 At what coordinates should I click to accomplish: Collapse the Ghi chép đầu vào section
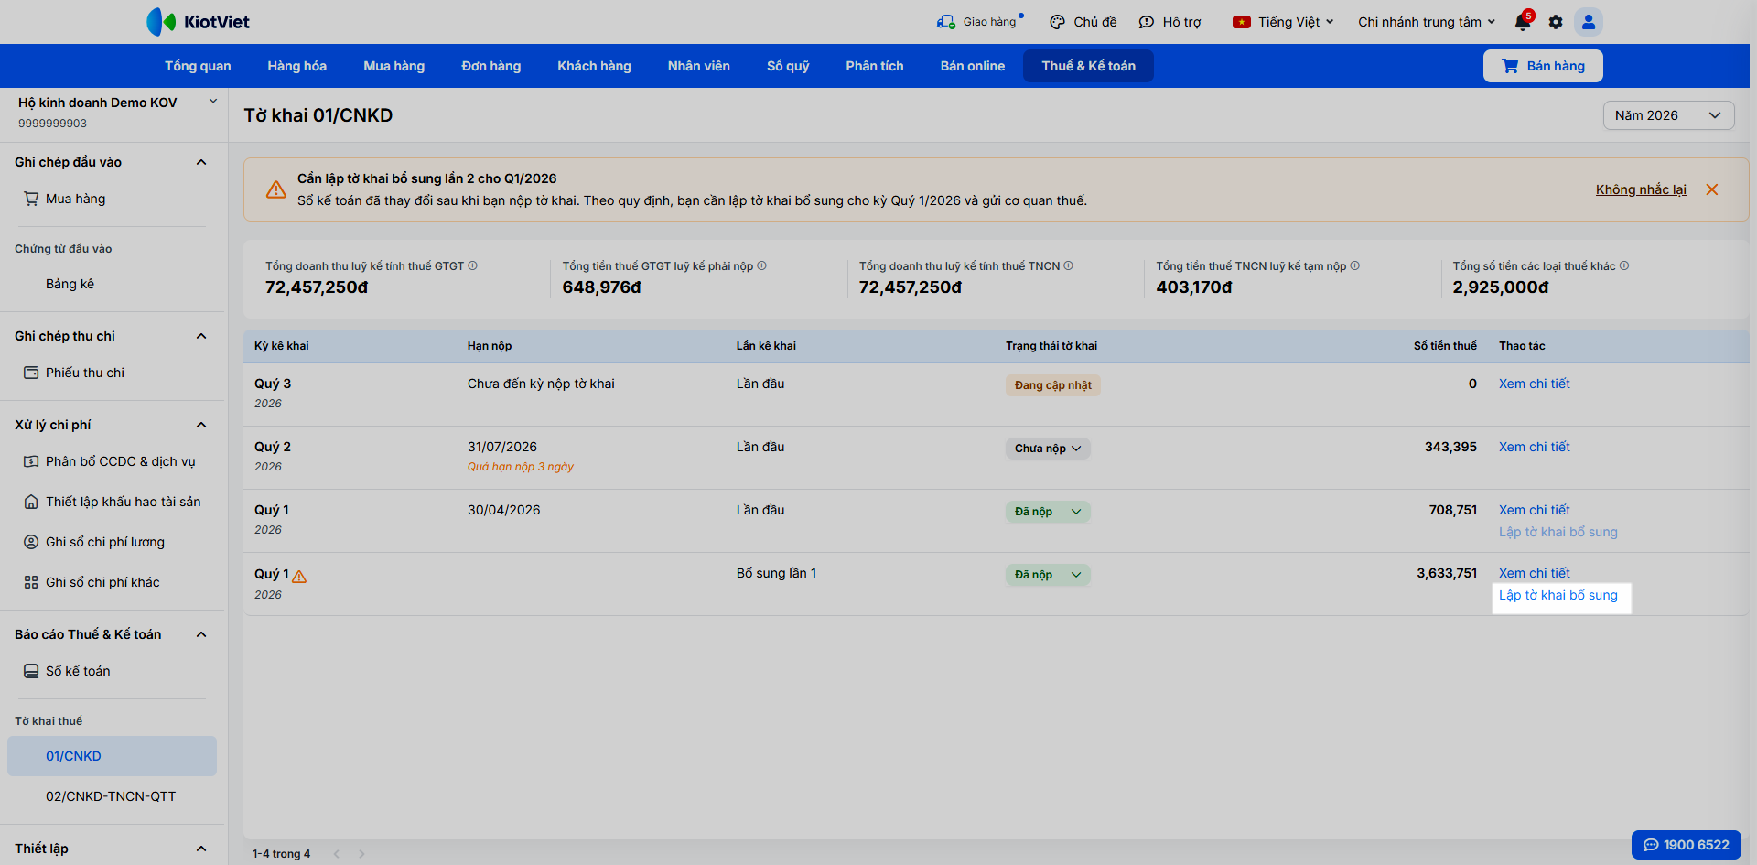tap(201, 162)
